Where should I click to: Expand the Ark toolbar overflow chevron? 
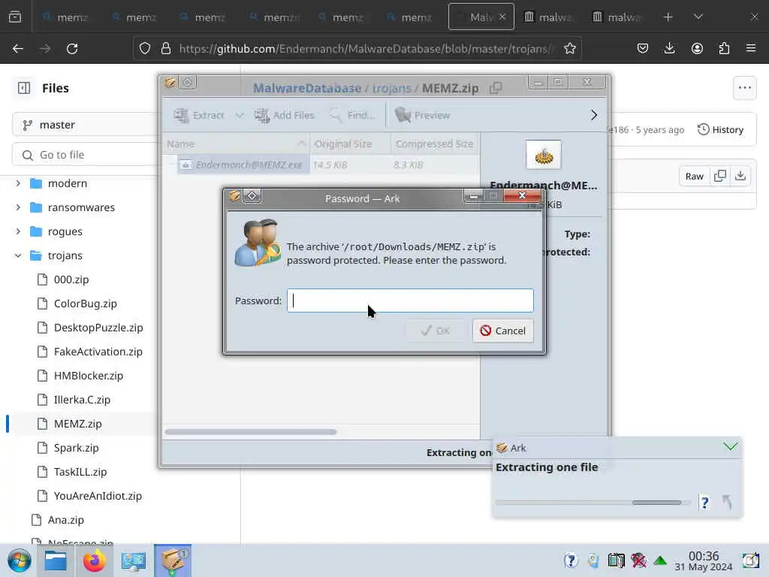pyautogui.click(x=594, y=115)
